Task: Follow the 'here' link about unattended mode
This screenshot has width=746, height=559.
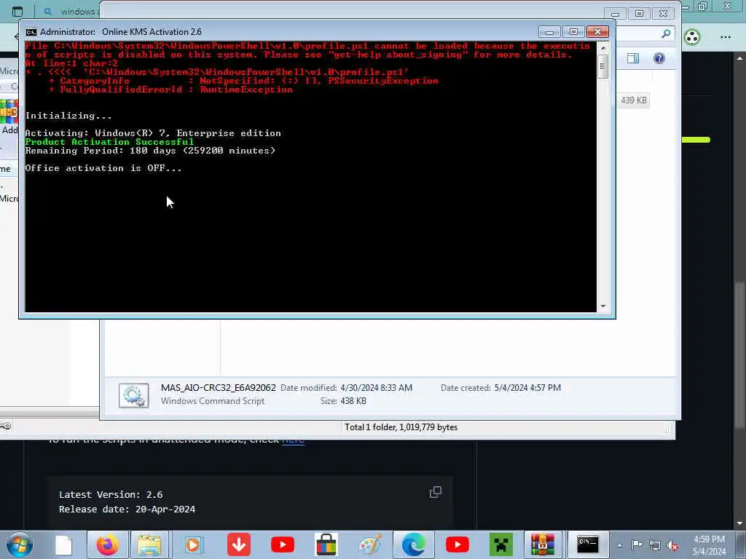Action: pyautogui.click(x=293, y=440)
